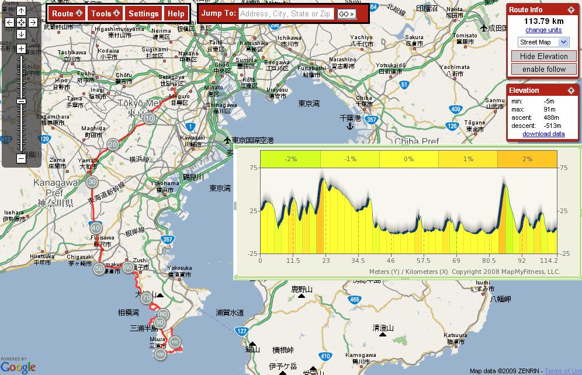Toggle the enable follow button
The height and width of the screenshot is (375, 582).
click(543, 69)
